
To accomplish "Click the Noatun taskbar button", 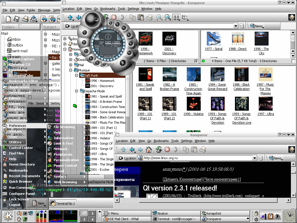I will 175,213.
